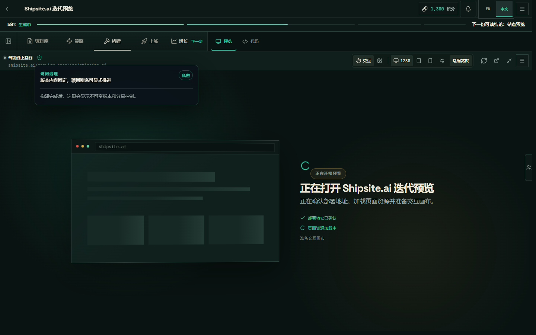Toggle the left sidebar panel icon

click(x=9, y=41)
